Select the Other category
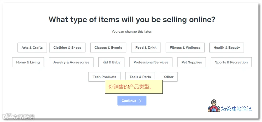The height and width of the screenshot is (122, 262). click(x=169, y=77)
